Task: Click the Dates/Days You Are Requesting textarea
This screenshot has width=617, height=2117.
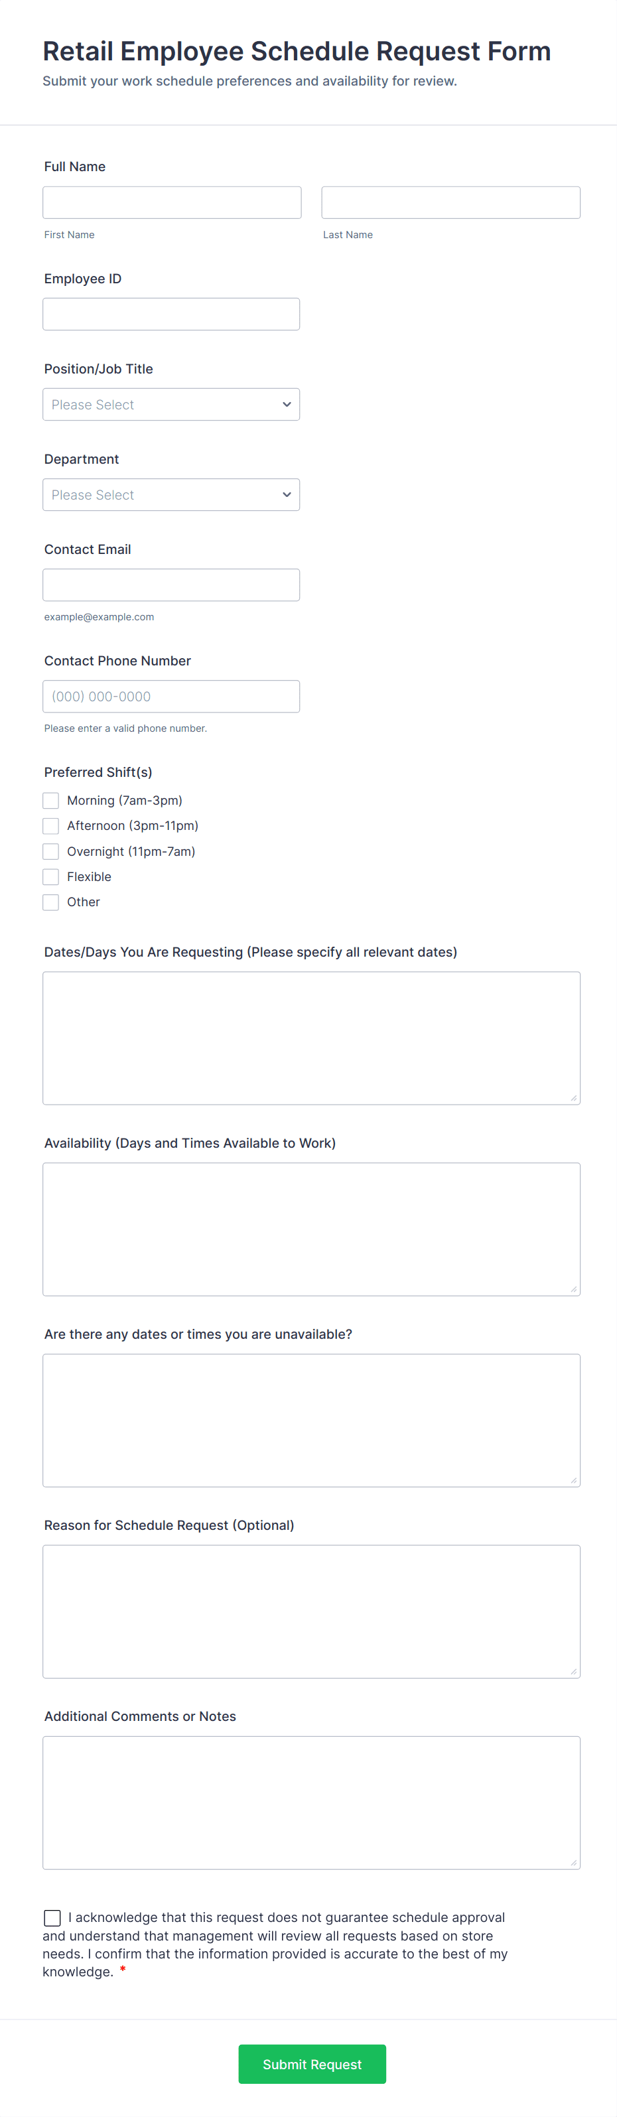Action: pos(311,1038)
